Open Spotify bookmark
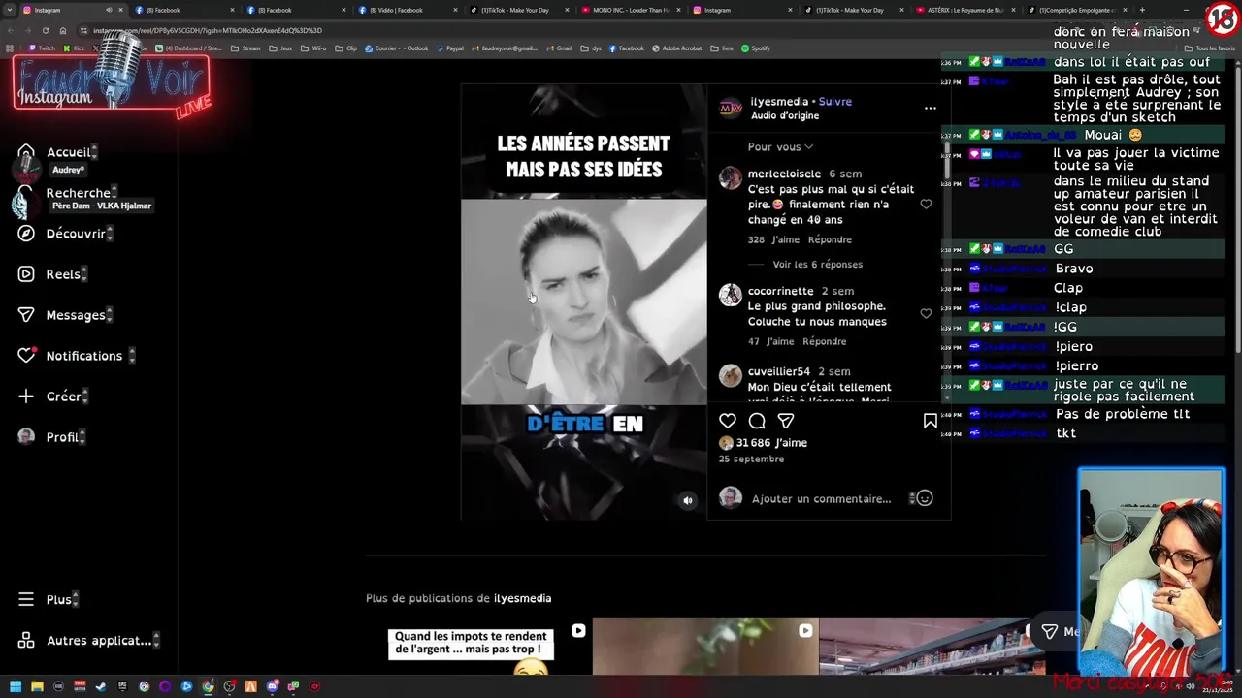The height and width of the screenshot is (698, 1242). pos(756,48)
